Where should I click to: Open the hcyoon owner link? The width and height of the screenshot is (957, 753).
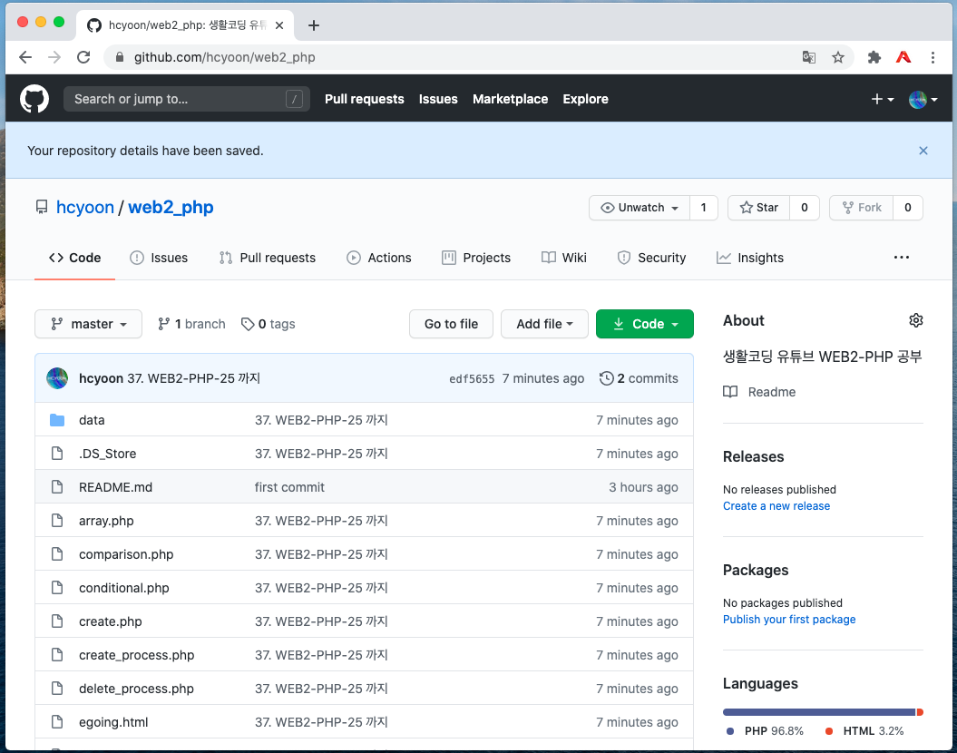tap(85, 208)
